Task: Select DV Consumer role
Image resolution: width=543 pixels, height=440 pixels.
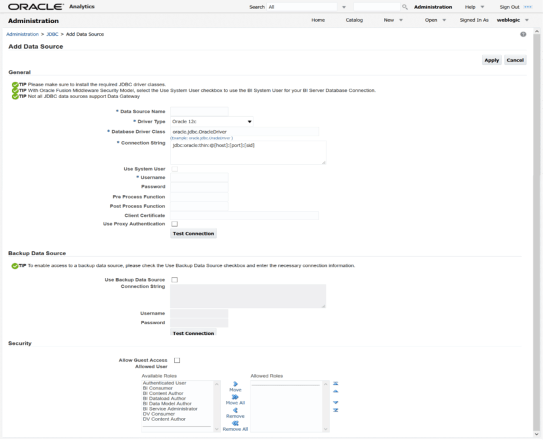Action: coord(159,414)
